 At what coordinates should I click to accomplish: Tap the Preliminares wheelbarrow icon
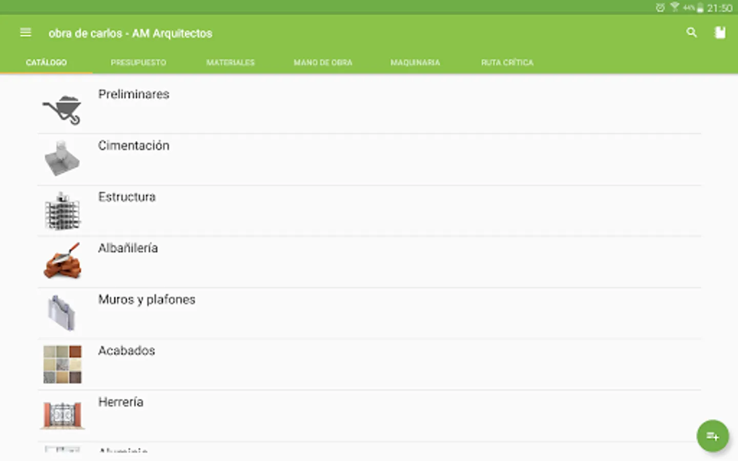click(x=62, y=109)
